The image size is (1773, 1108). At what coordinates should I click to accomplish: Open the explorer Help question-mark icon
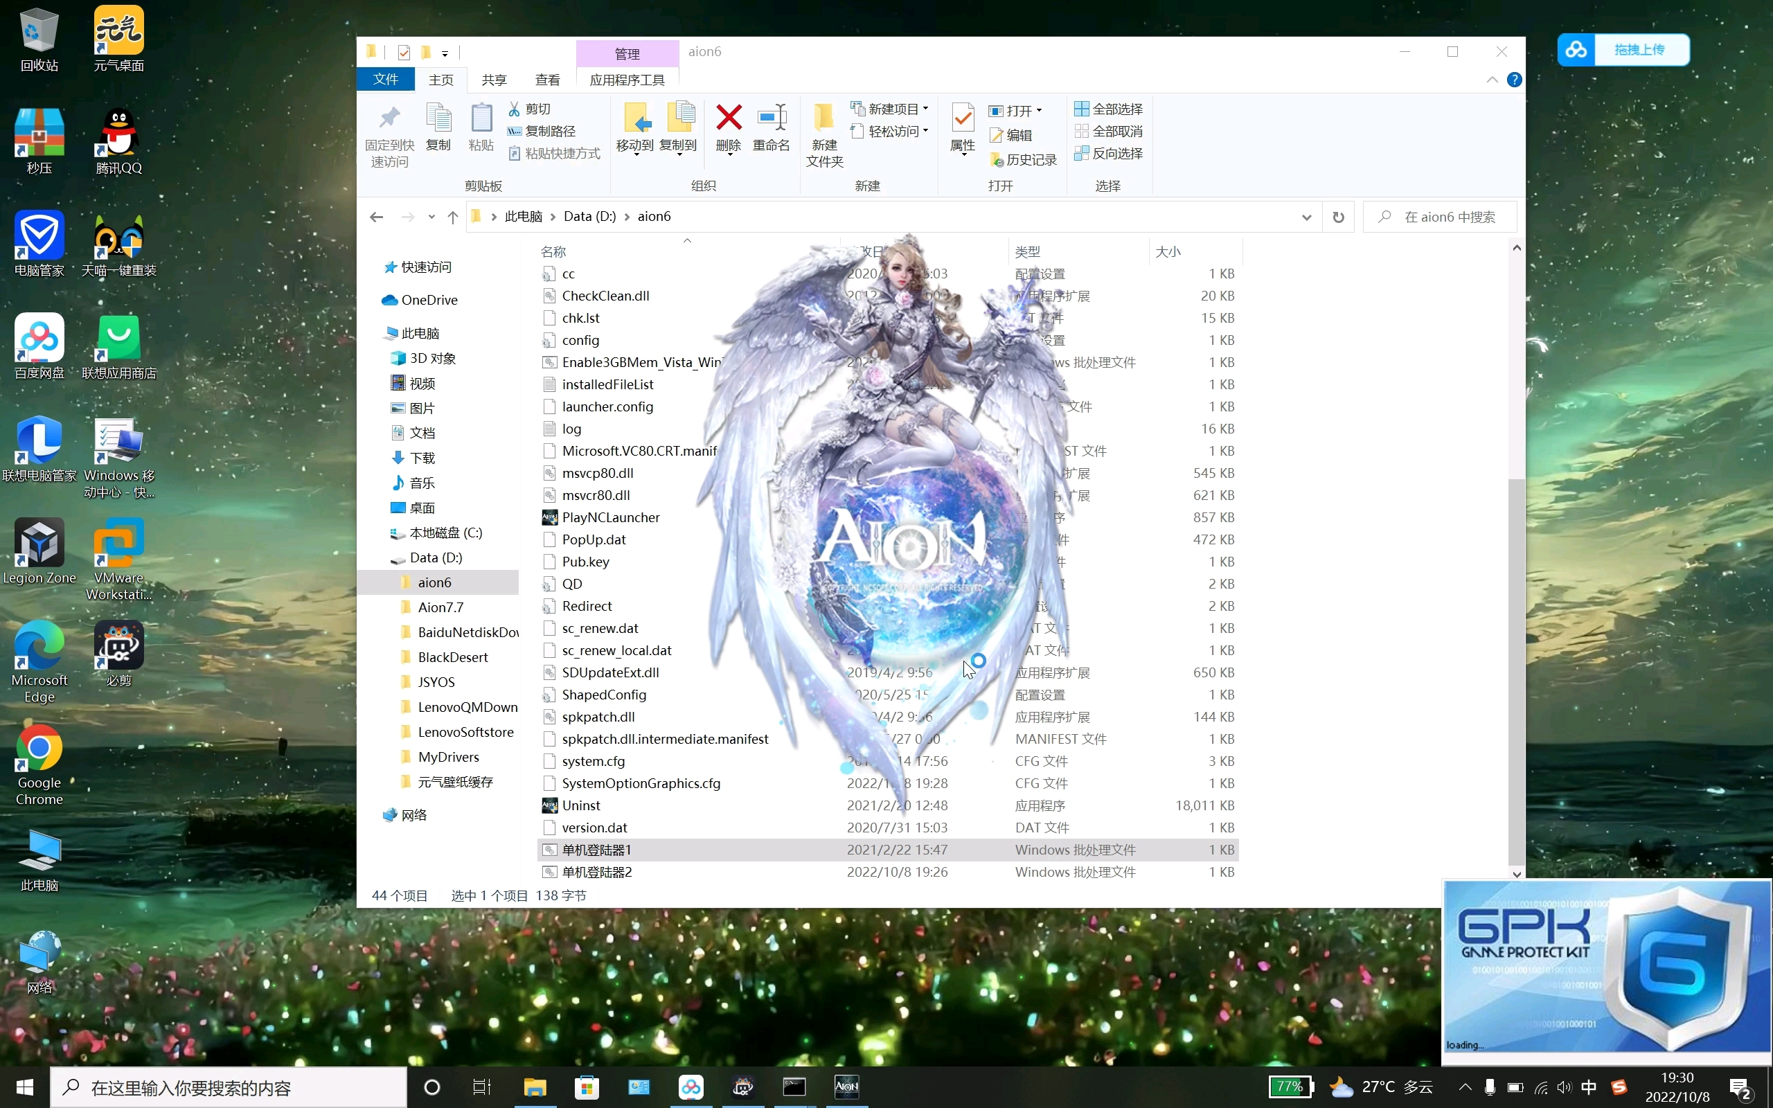tap(1515, 80)
